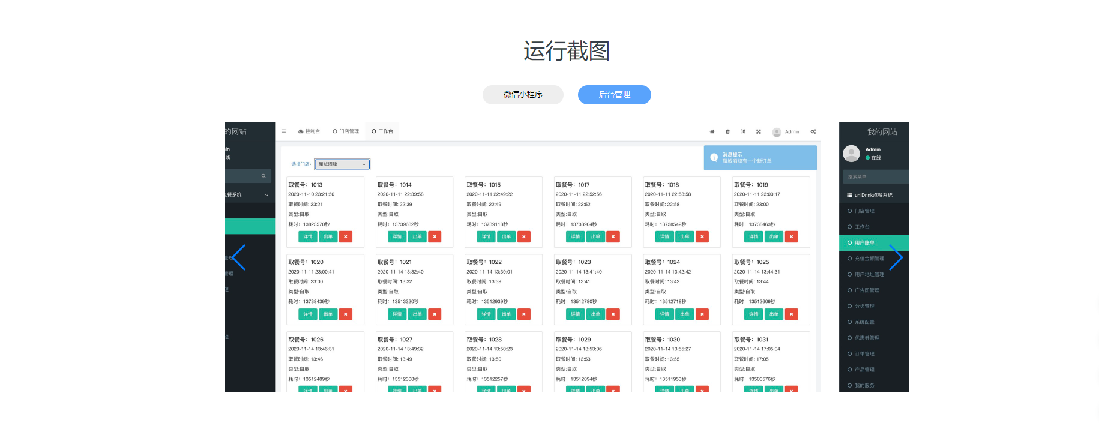Open the 选择门店 store dropdown
The height and width of the screenshot is (432, 1099).
[342, 164]
